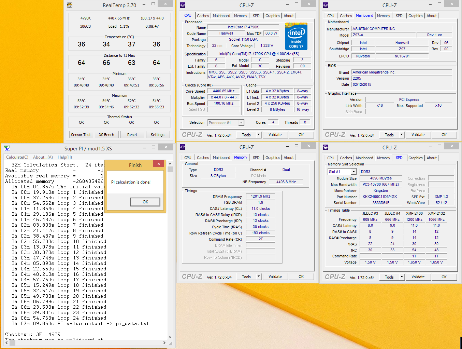This screenshot has width=462, height=349.
Task: Click CPU-Z icon in the Mainboard tab window
Action: tap(326, 5)
